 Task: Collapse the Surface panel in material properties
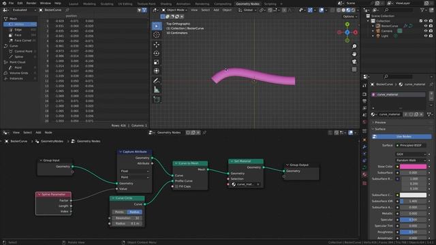coord(379,129)
